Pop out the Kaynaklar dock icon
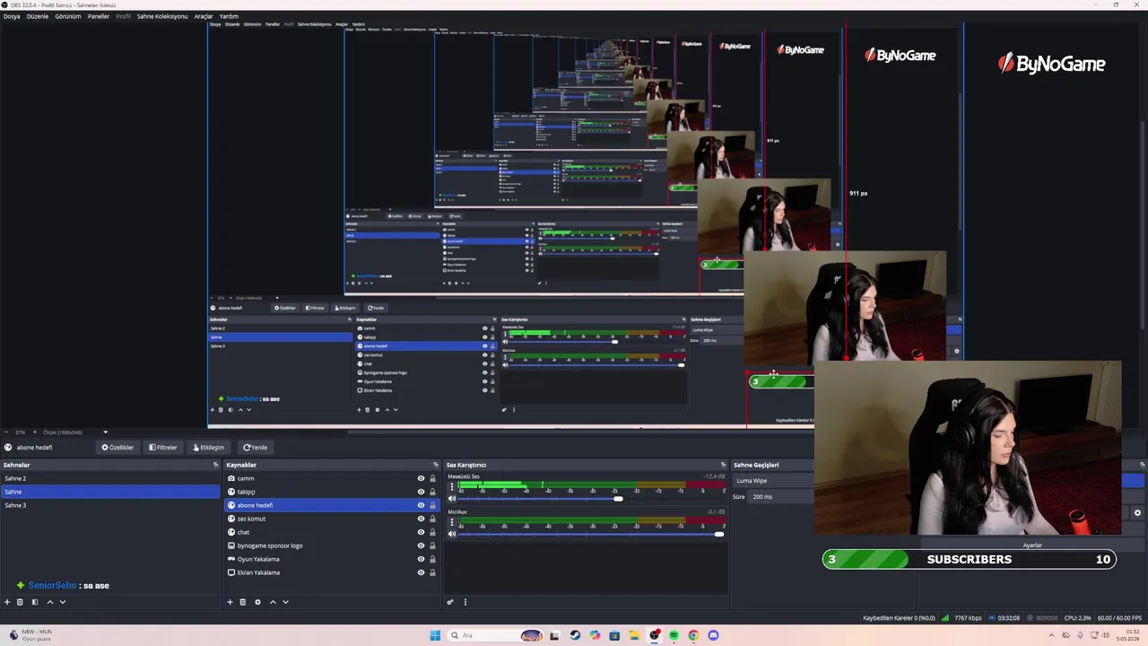This screenshot has width=1148, height=646. pos(437,465)
